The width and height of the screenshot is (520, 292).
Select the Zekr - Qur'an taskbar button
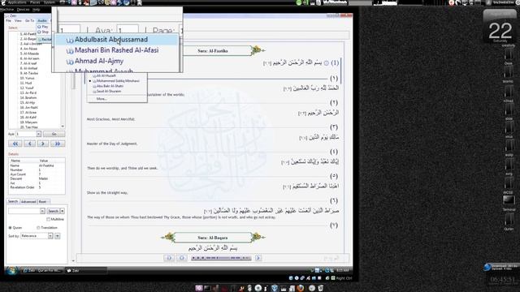click(x=41, y=270)
